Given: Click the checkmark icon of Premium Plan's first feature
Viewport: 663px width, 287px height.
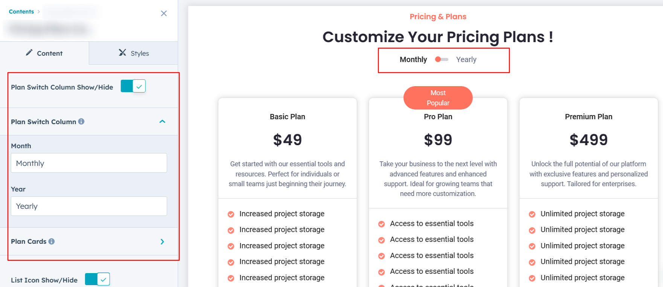Looking at the screenshot, I should tap(532, 214).
